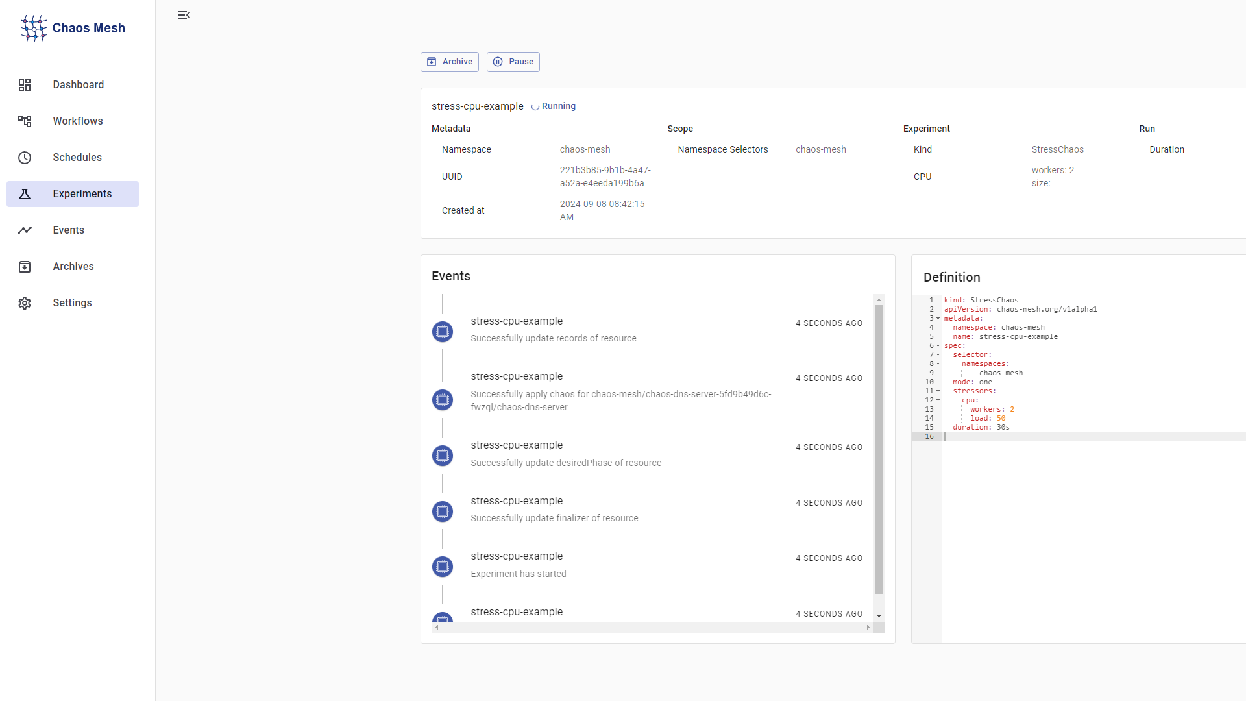Click the Workflows sidebar icon

(25, 121)
